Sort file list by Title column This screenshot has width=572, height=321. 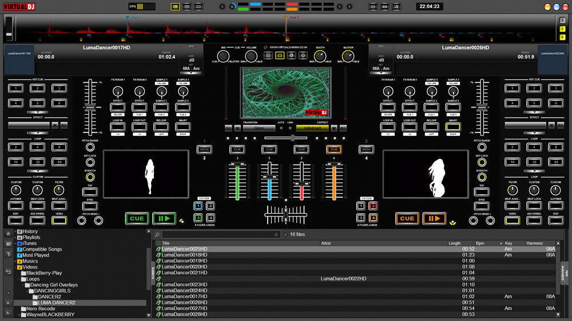(x=166, y=243)
